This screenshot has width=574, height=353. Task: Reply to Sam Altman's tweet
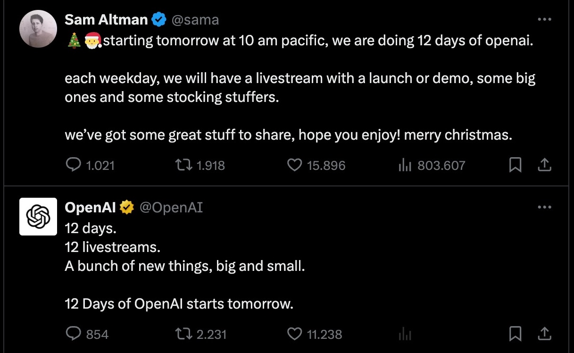point(73,165)
